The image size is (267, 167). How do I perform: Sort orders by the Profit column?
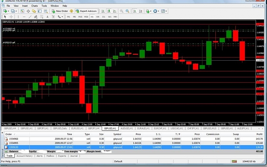click(259, 134)
